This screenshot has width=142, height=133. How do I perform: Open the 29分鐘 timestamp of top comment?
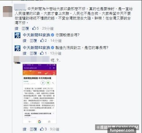pos(48,29)
